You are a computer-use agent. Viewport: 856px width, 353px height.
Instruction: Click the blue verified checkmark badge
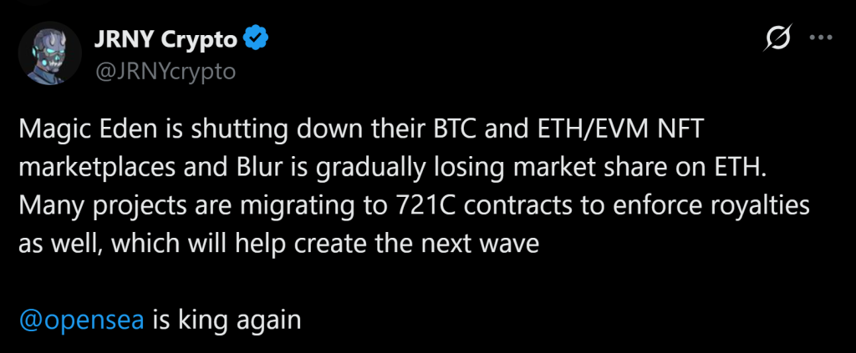(255, 38)
